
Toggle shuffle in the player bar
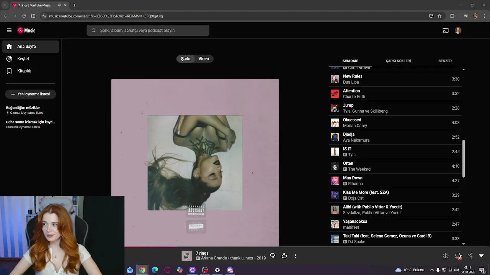pyautogui.click(x=470, y=256)
